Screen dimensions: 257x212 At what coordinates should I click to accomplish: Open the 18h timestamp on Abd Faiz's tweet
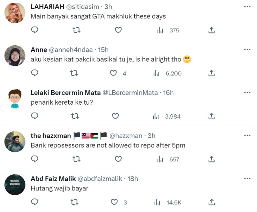tap(133, 179)
